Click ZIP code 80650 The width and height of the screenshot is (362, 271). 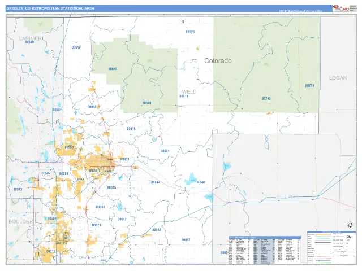pos(92,107)
